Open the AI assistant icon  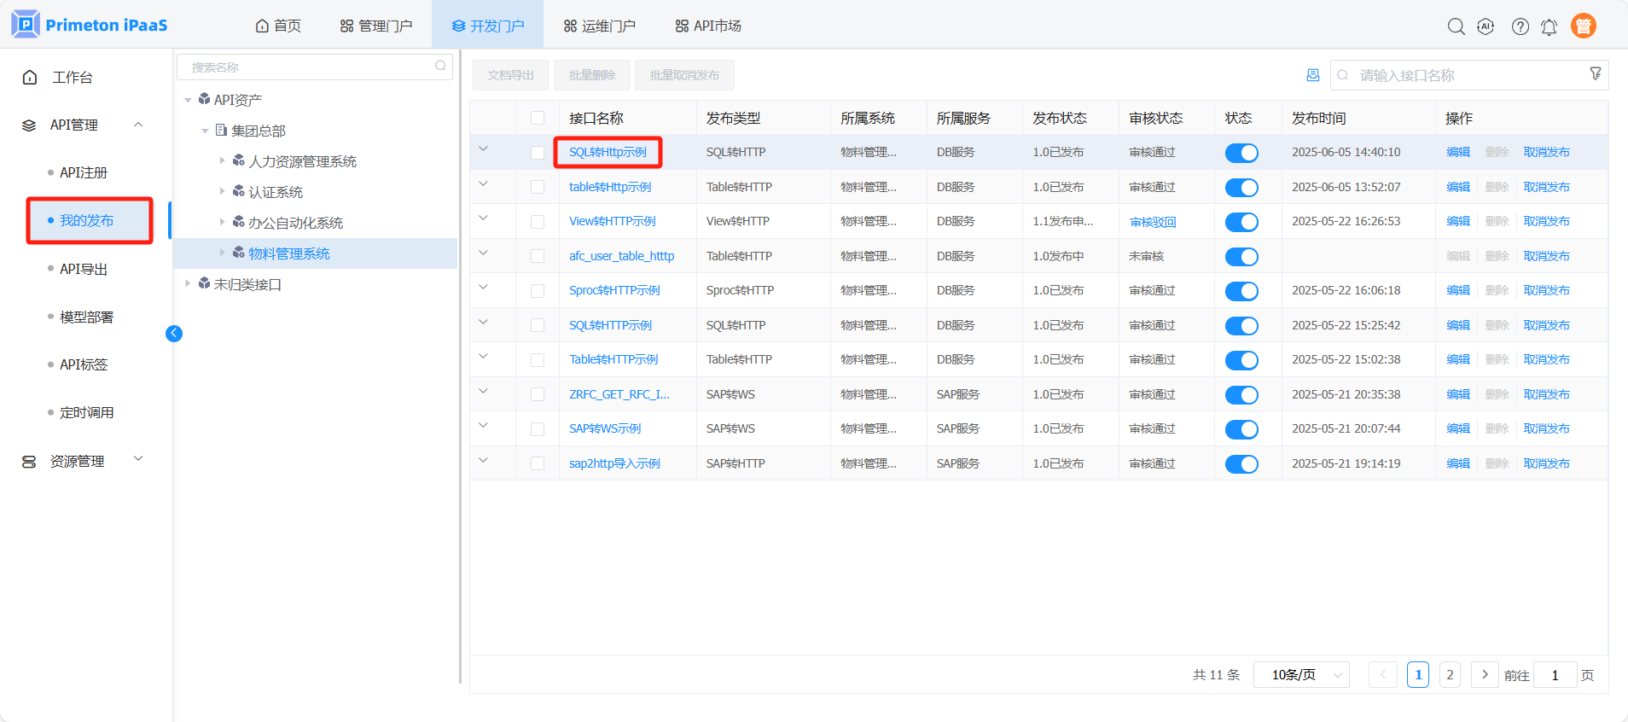(x=1486, y=26)
